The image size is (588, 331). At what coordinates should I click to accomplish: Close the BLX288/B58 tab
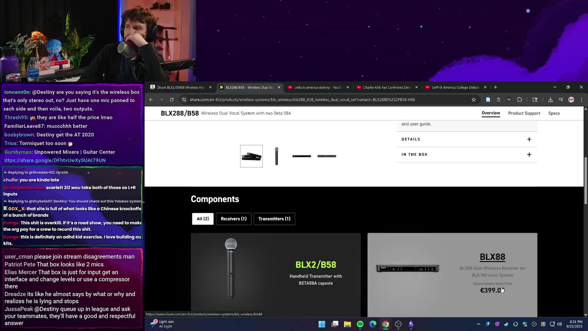(279, 87)
